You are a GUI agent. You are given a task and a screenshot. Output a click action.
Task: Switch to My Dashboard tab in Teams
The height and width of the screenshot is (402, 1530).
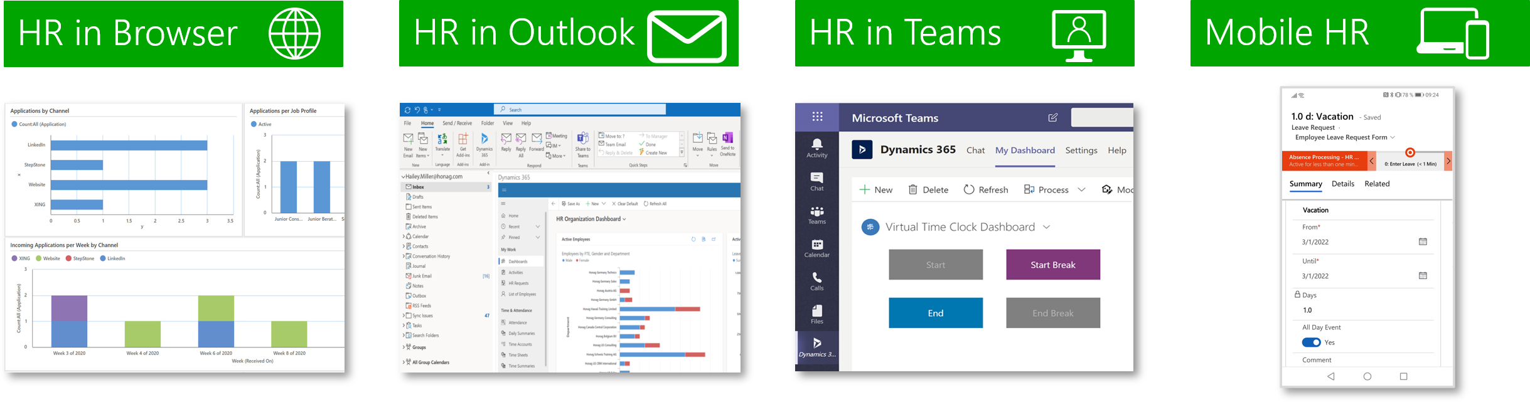tap(1025, 150)
